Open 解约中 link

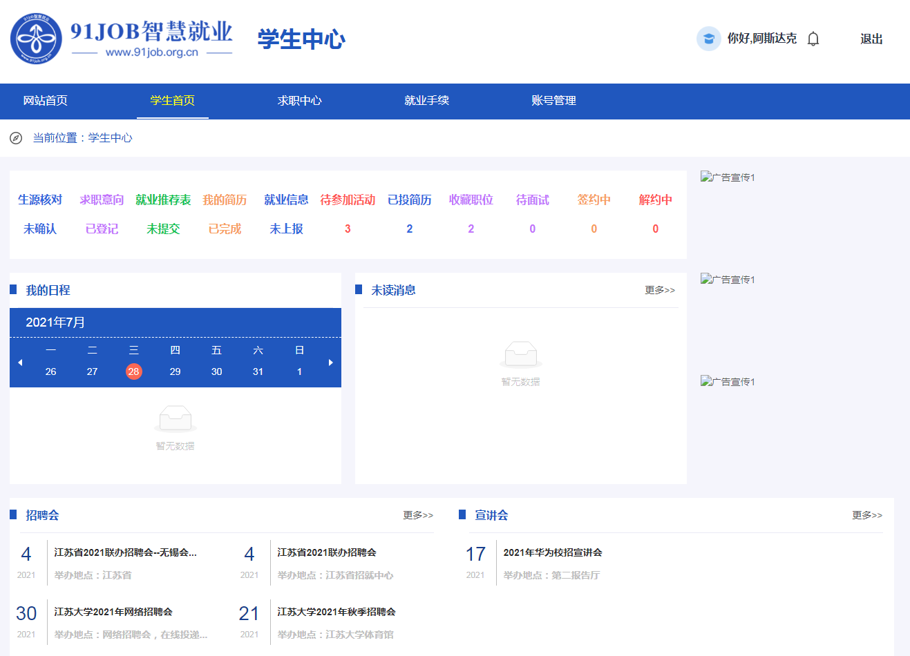(656, 200)
